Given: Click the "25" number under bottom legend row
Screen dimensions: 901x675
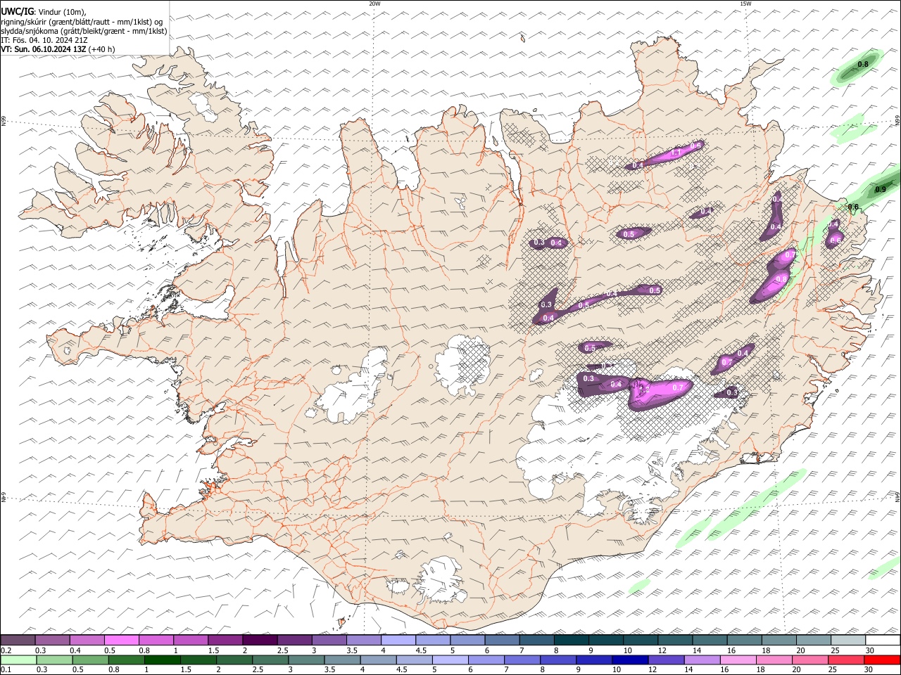Looking at the screenshot, I should (x=833, y=670).
